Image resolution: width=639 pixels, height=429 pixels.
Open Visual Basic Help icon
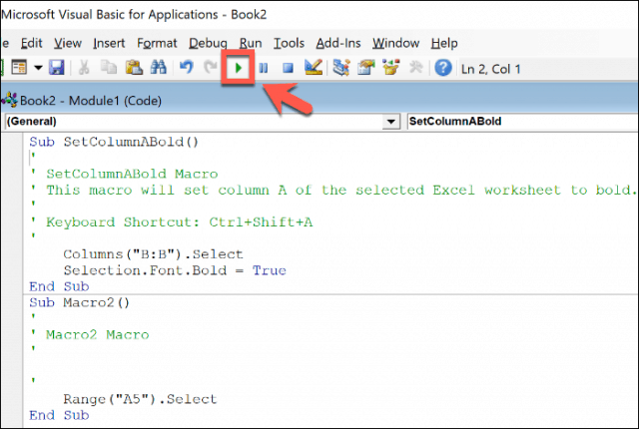click(443, 68)
